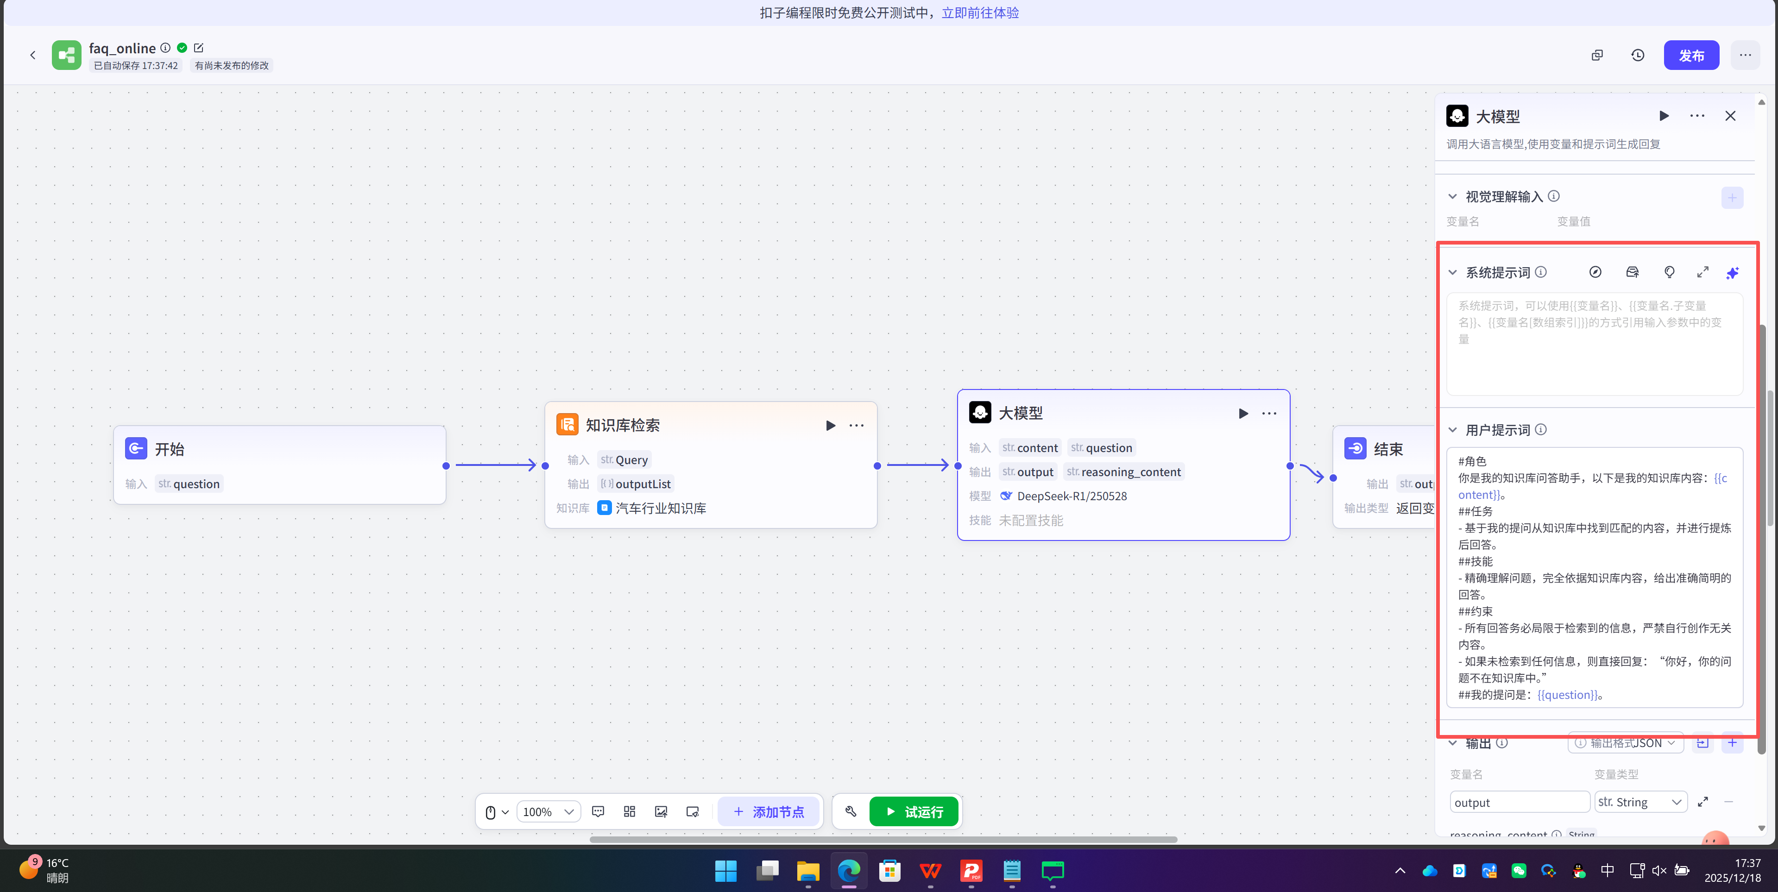Open str. String variable type dropdown
The image size is (1778, 892).
1640,802
